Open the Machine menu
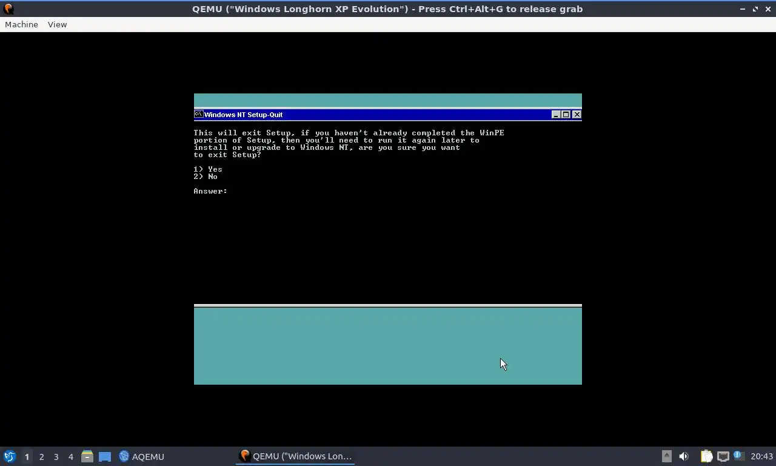 pos(21,24)
